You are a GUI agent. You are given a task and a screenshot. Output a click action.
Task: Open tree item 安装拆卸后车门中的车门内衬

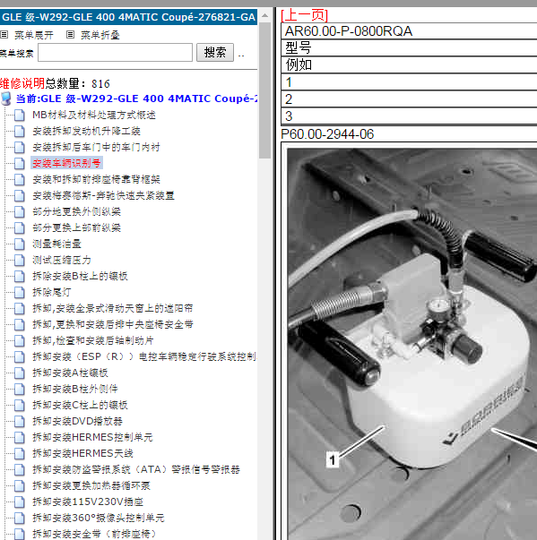[96, 148]
